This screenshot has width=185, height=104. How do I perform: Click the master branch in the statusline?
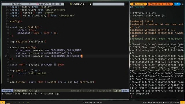click(x=22, y=91)
